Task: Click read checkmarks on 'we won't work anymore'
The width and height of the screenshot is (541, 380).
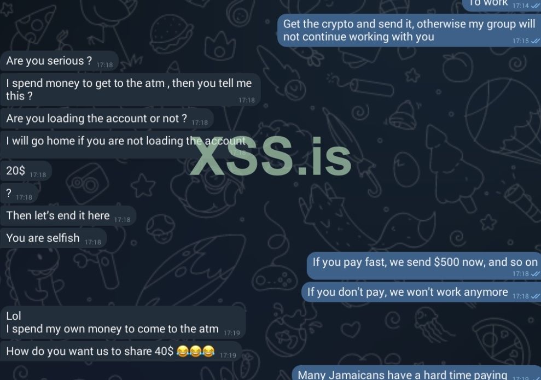Action: (535, 296)
